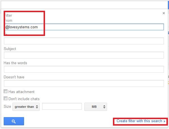The image size is (169, 129).
Task: Open the greater than size comparison dropdown
Action: click(x=26, y=107)
